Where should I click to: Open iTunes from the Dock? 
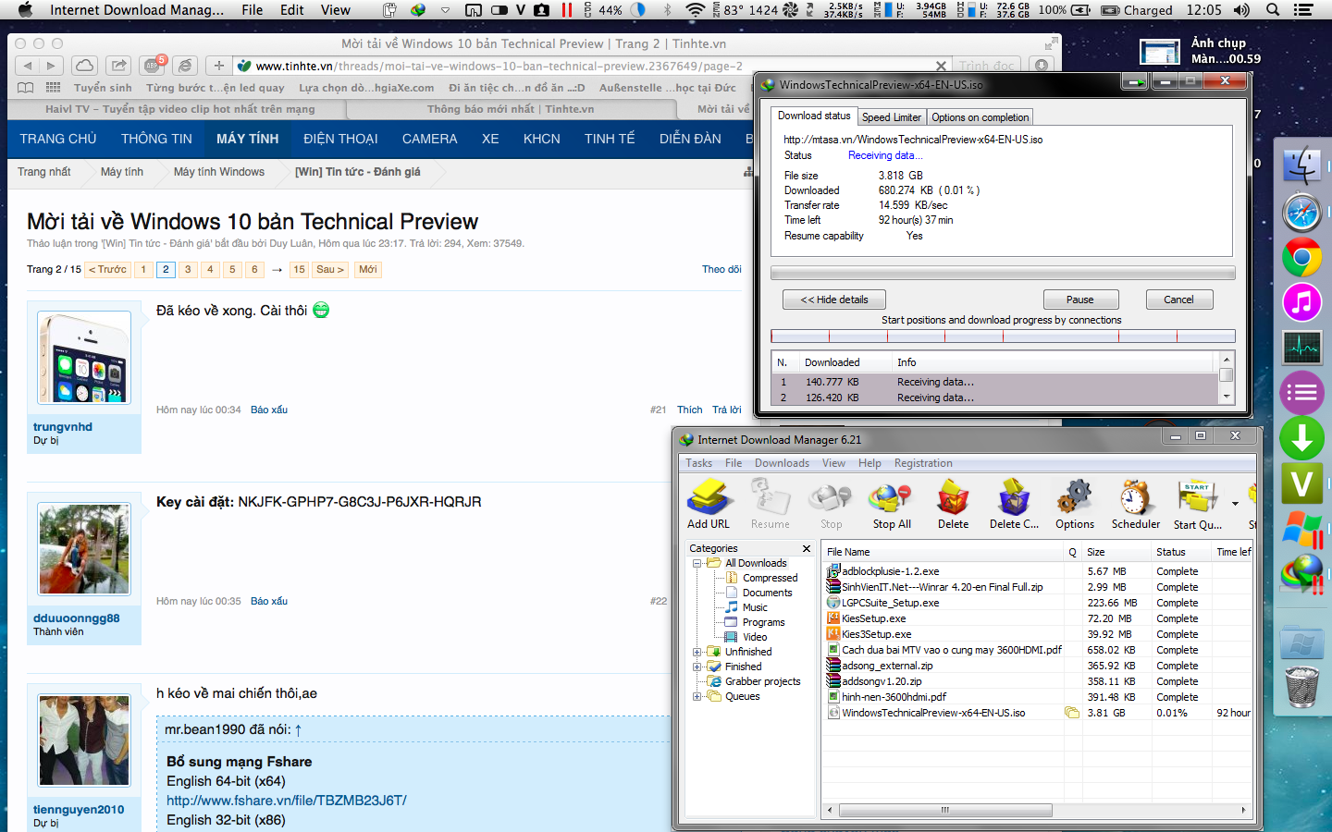[x=1301, y=302]
